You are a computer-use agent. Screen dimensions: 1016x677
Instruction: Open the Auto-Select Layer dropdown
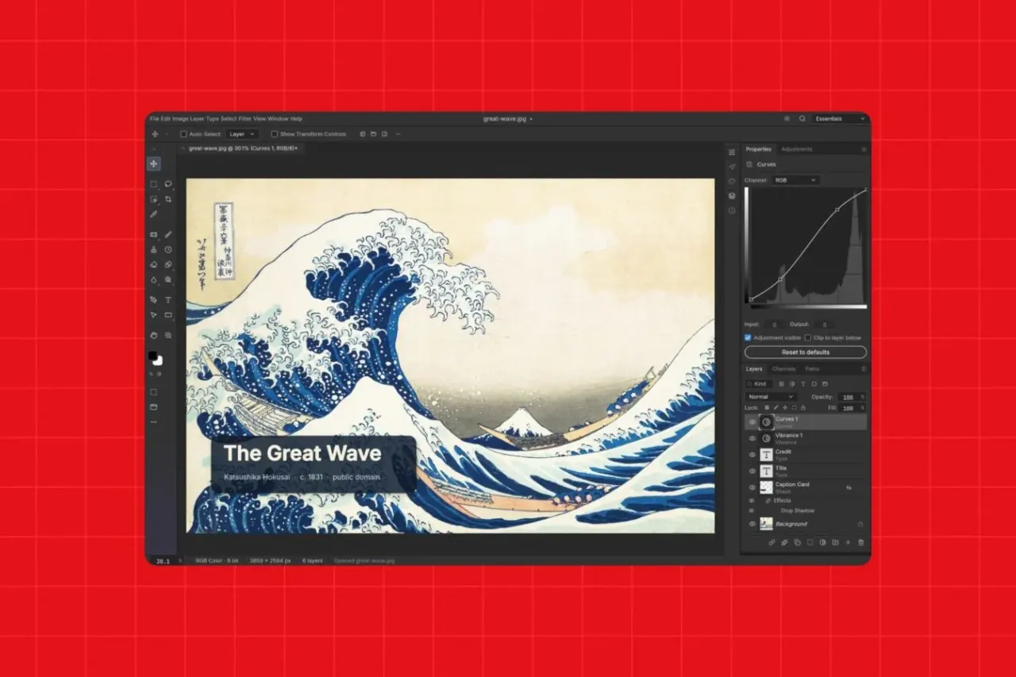click(242, 134)
